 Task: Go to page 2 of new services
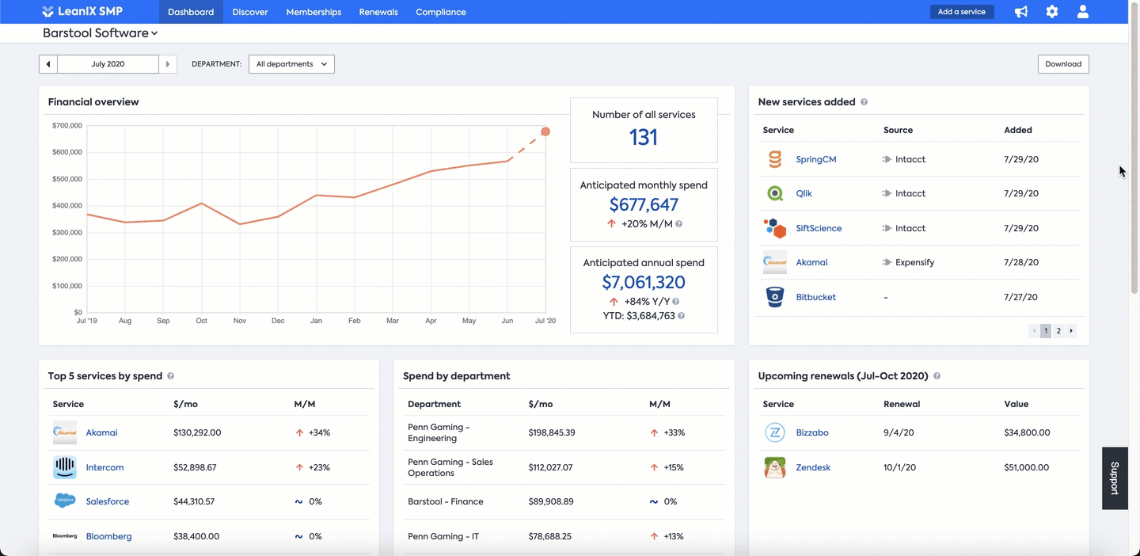[x=1058, y=331]
